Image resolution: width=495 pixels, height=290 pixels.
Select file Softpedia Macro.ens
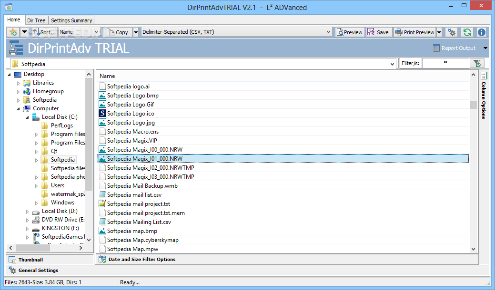132,132
